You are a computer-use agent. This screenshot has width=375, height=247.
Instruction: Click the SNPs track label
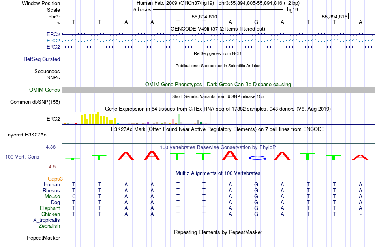(53, 77)
